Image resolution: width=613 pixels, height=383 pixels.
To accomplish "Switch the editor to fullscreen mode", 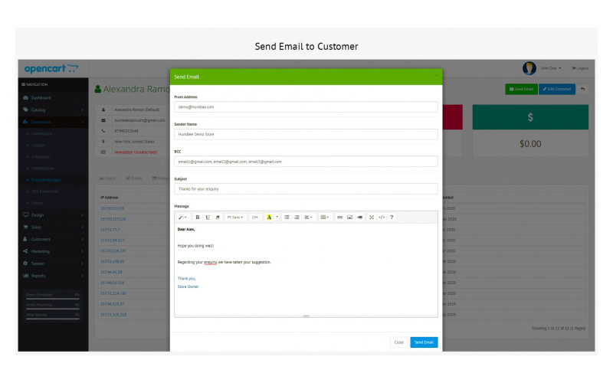I will [372, 218].
